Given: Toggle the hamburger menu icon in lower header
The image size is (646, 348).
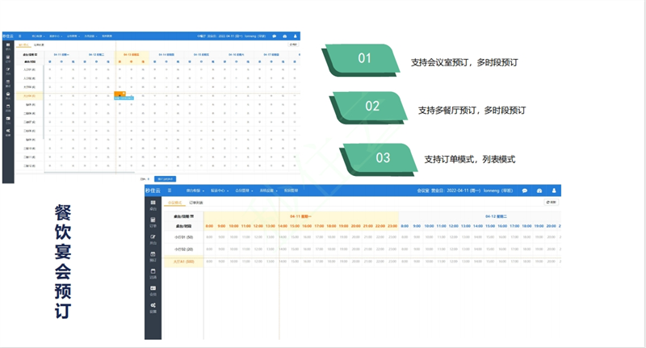Looking at the screenshot, I should (170, 191).
